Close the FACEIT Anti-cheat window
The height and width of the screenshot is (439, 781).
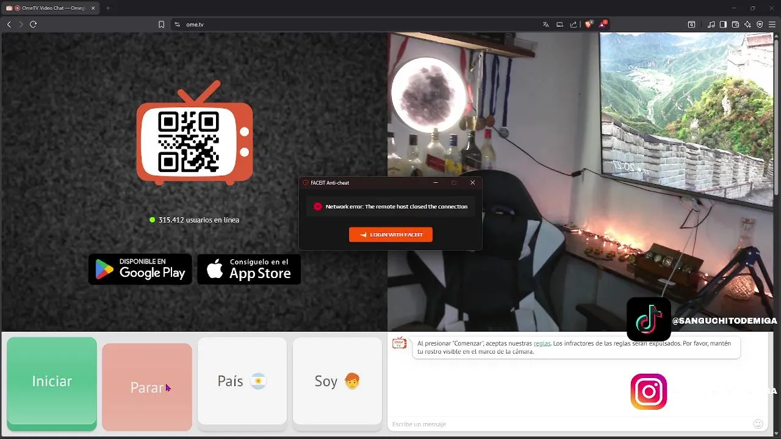pyautogui.click(x=472, y=182)
